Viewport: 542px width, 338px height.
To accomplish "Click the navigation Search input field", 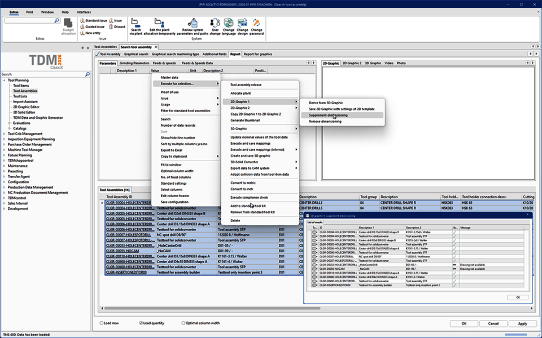I will tap(42, 74).
